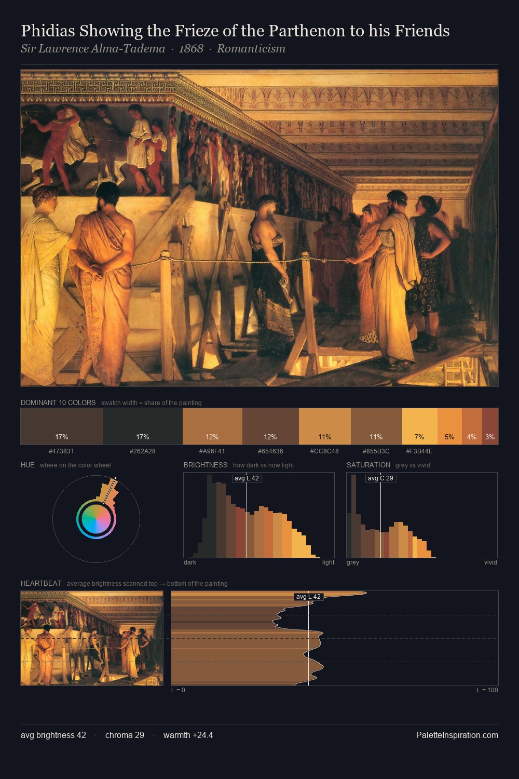Click the Romanticism style label
The image size is (519, 779).
(251, 49)
